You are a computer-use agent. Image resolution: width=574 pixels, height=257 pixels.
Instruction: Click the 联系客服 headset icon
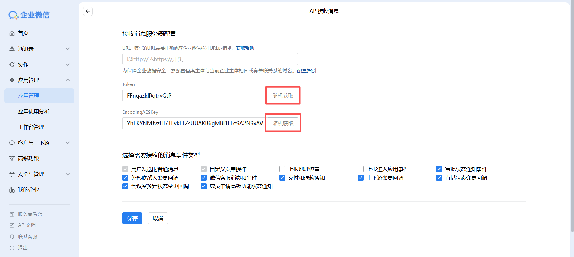(x=12, y=237)
